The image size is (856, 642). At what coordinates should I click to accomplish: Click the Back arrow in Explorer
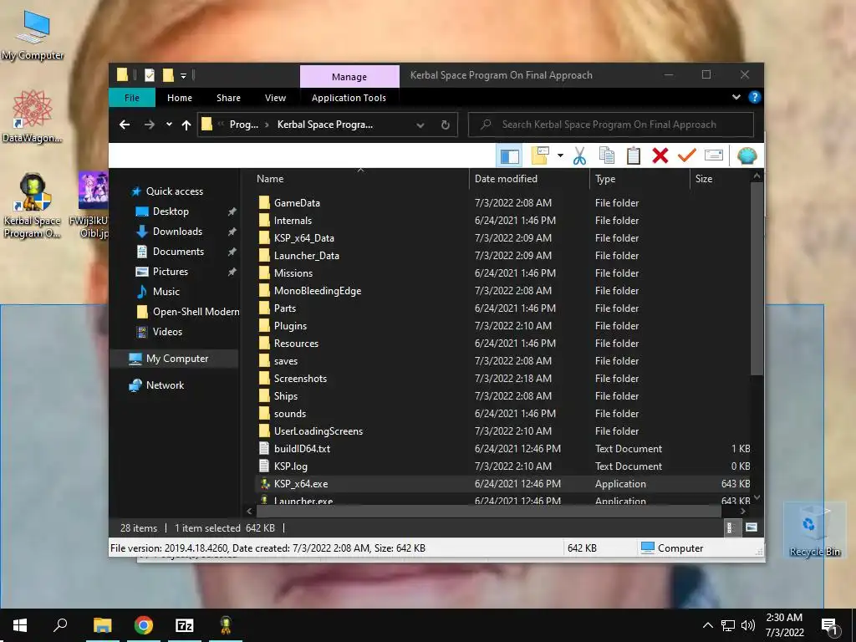(125, 125)
